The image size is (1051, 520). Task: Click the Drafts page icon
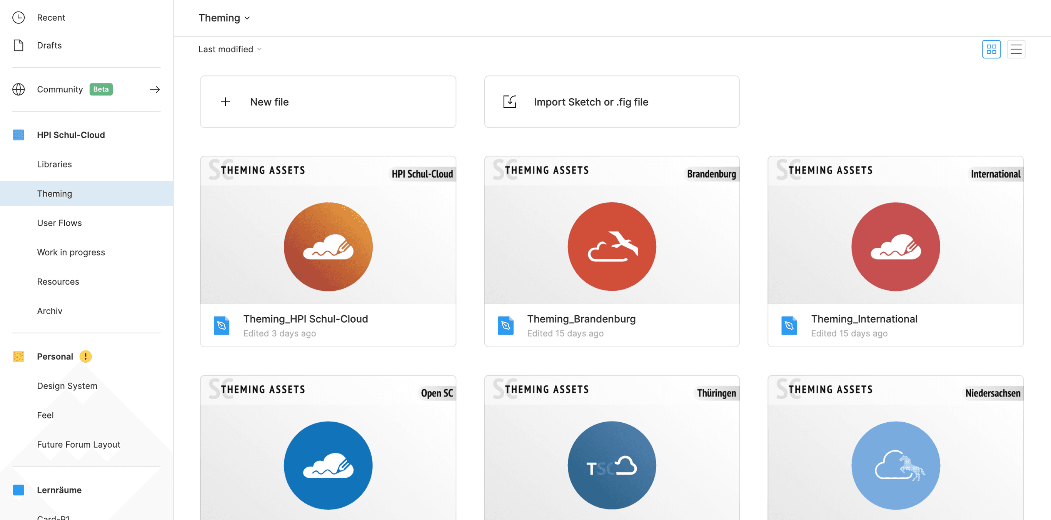18,45
